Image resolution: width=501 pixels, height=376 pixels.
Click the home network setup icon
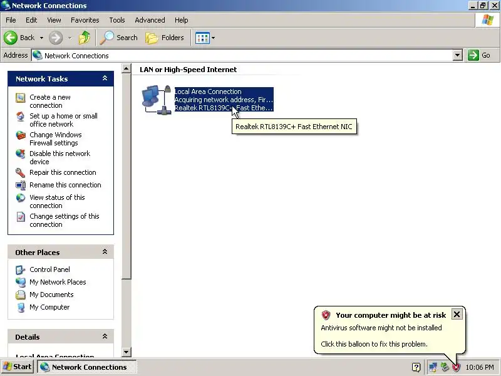[x=21, y=117]
